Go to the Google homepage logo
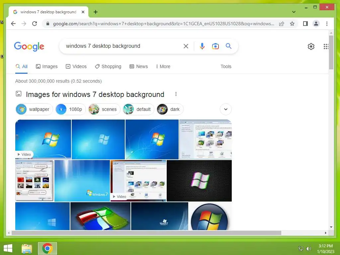The width and height of the screenshot is (340, 255). (x=29, y=46)
